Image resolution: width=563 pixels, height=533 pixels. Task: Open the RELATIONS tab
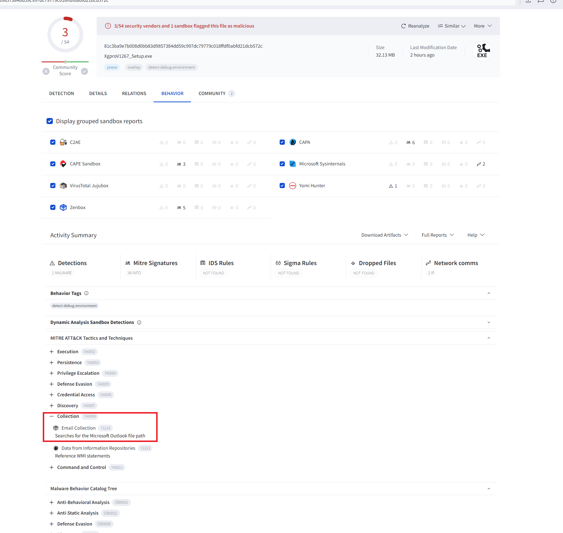pos(134,93)
